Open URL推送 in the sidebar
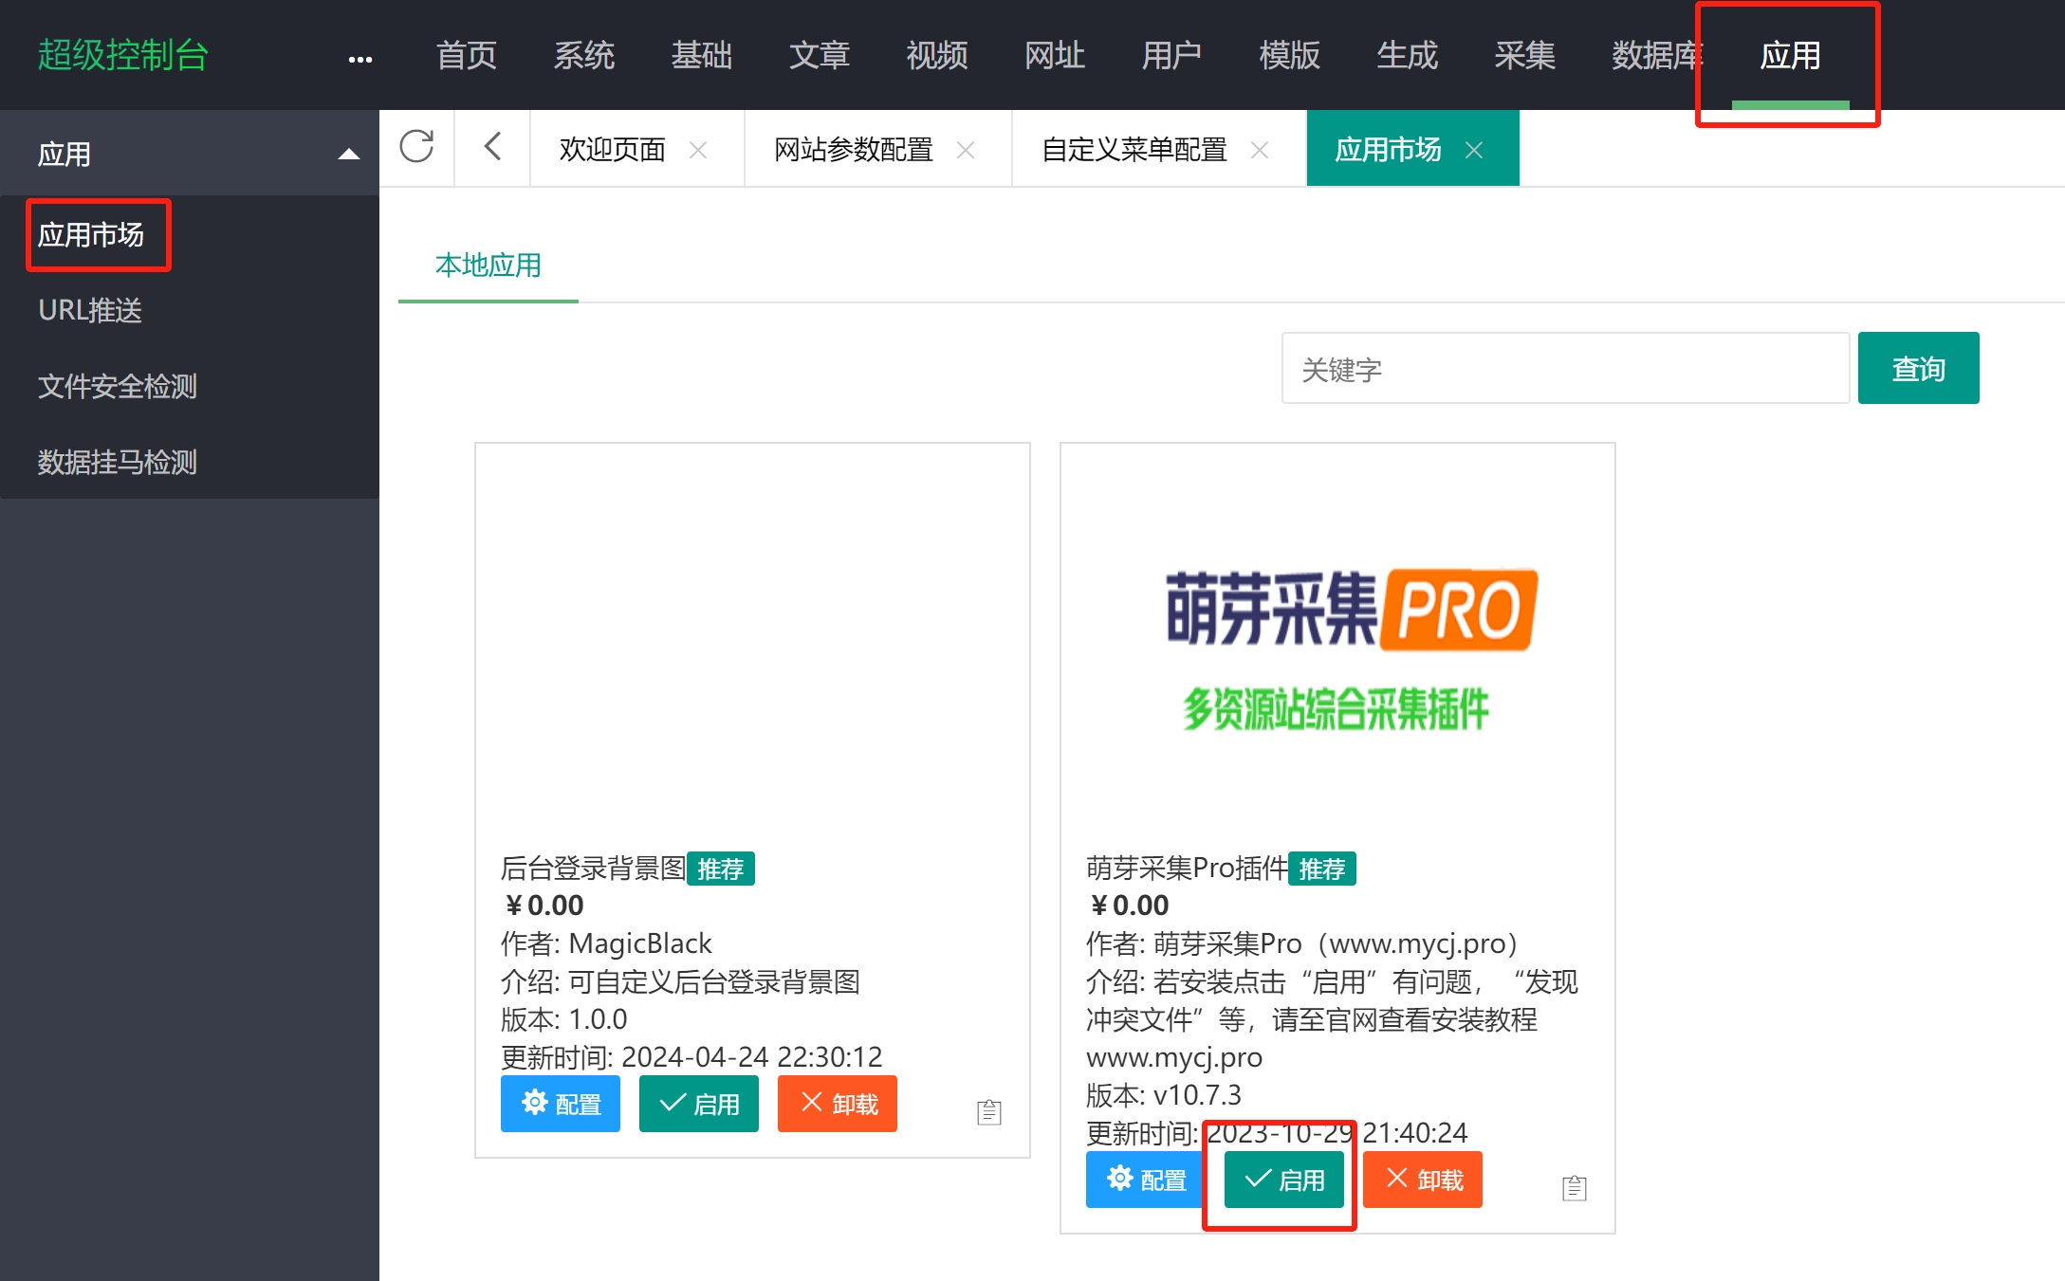Viewport: 2065px width, 1281px height. (x=90, y=310)
